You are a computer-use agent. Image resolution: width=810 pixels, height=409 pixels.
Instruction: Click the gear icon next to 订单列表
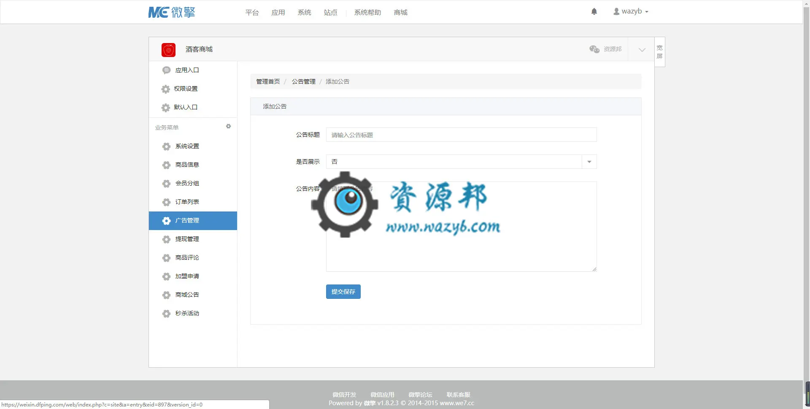[x=167, y=202]
